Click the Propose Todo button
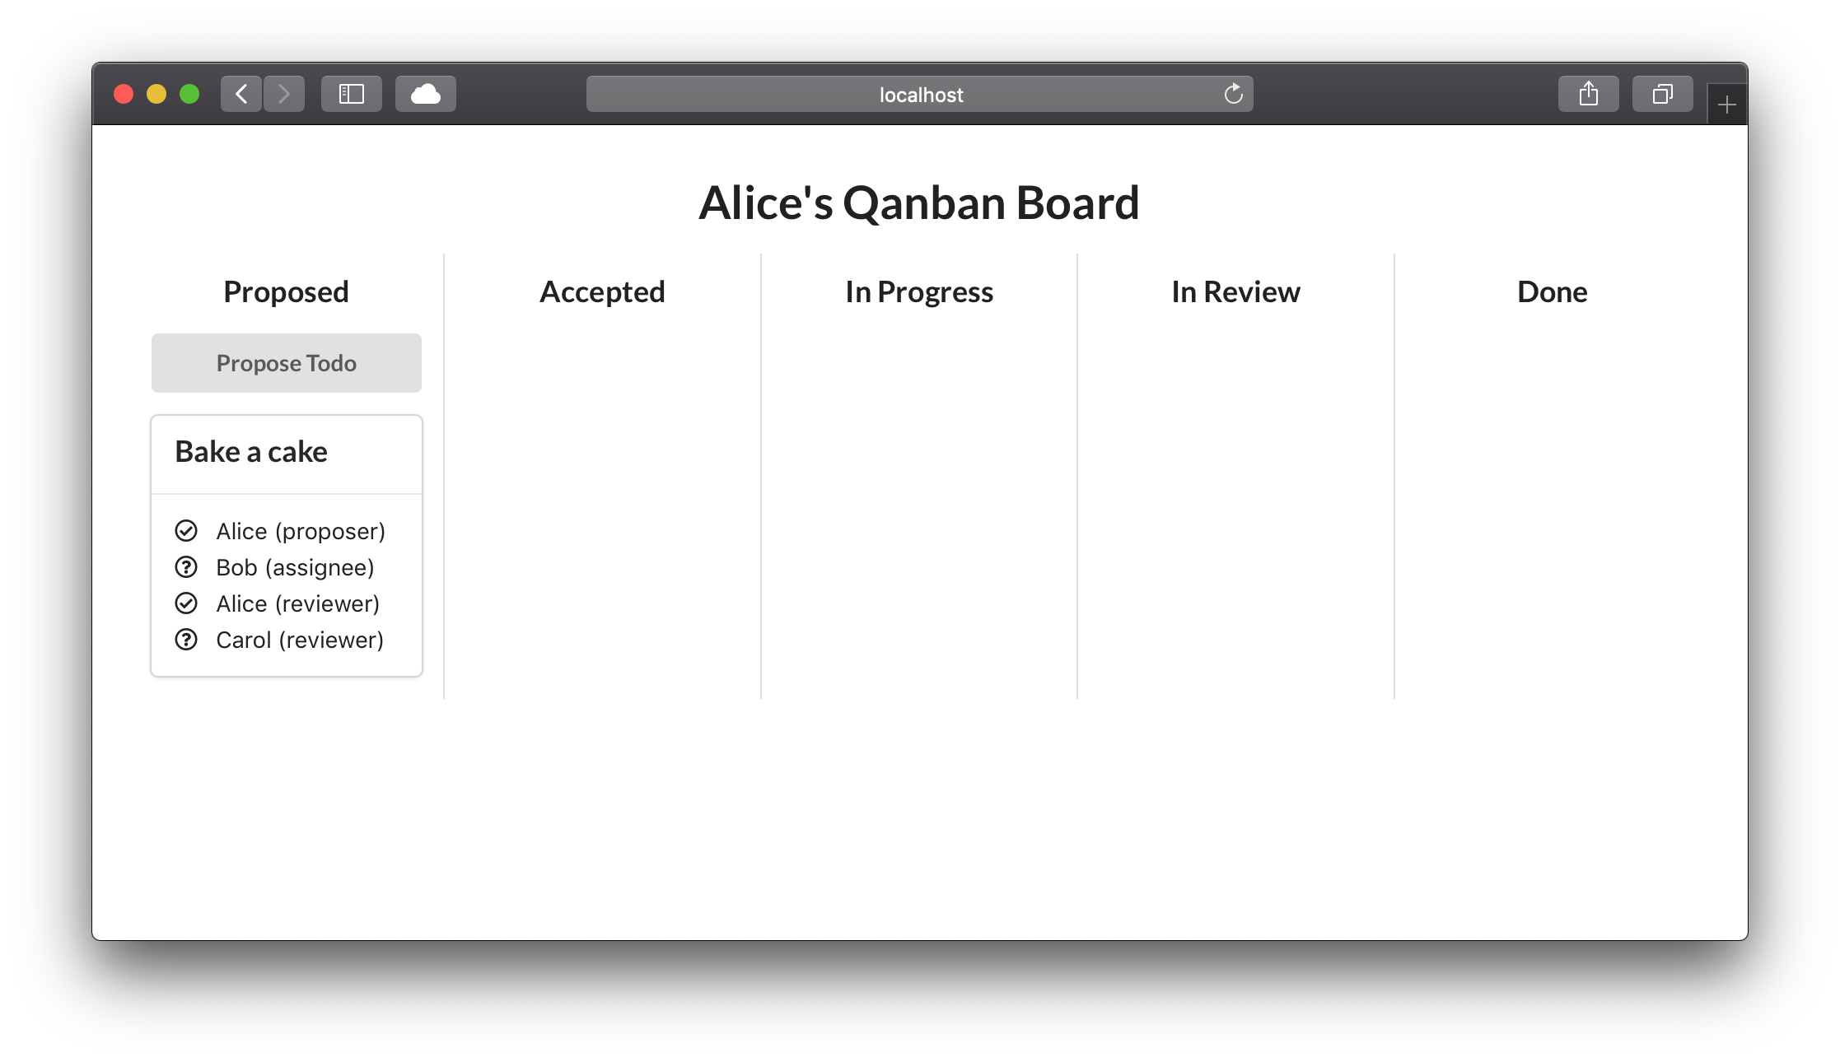 click(286, 363)
